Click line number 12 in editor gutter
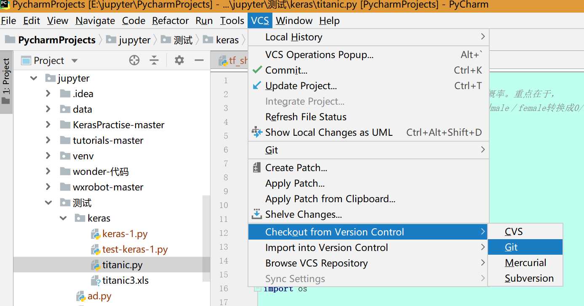The height and width of the screenshot is (306, 584). click(x=223, y=233)
